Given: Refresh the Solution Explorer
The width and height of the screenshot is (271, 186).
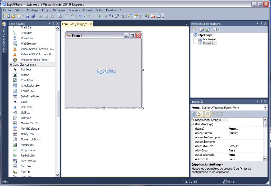Looking at the screenshot, I should point(207,30).
